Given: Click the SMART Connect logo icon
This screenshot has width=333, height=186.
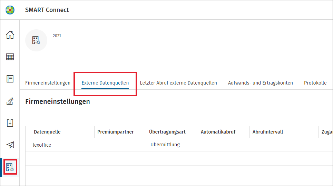Looking at the screenshot, I should point(10,10).
